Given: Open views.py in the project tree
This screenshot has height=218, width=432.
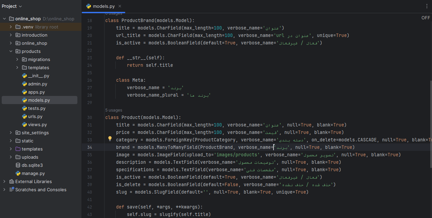Looking at the screenshot, I should pyautogui.click(x=37, y=125).
